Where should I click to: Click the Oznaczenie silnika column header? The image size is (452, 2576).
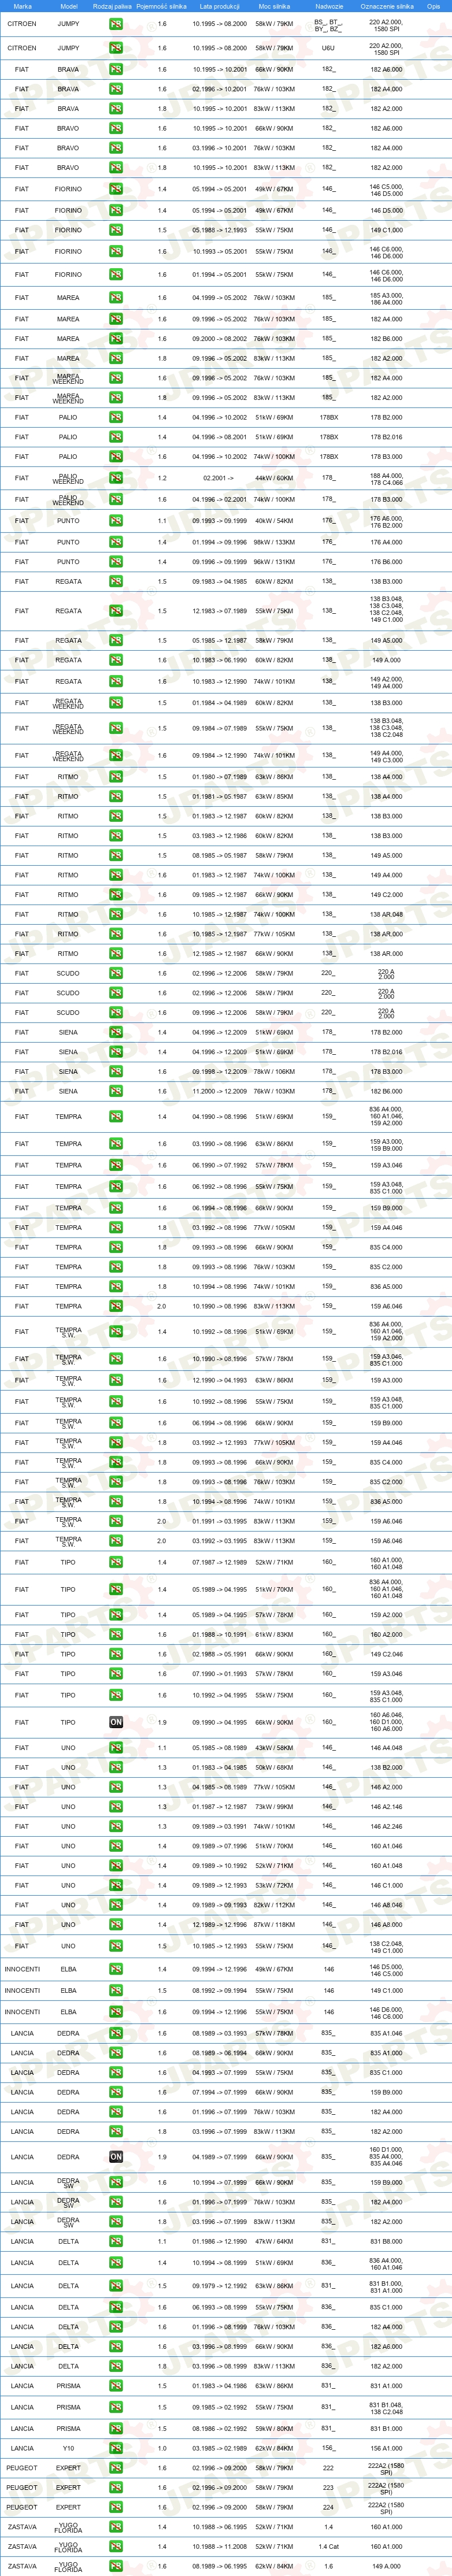(x=387, y=6)
